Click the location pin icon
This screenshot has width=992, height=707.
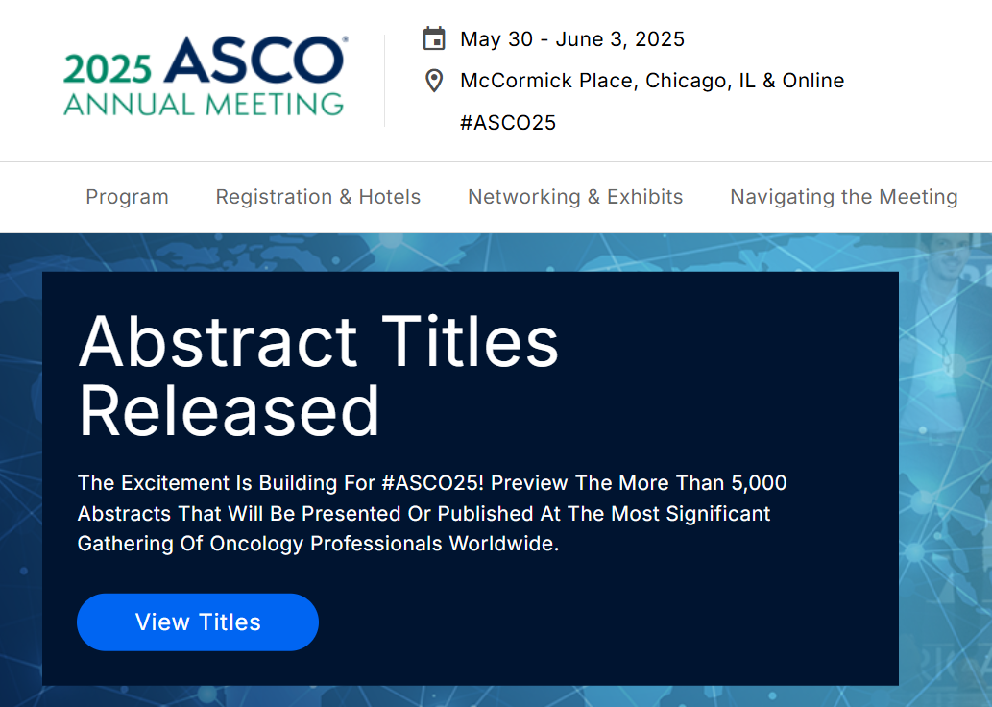point(434,81)
